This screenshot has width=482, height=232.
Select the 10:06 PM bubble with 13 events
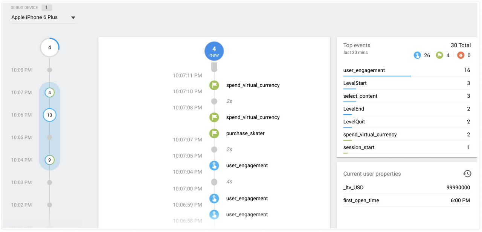coord(49,115)
